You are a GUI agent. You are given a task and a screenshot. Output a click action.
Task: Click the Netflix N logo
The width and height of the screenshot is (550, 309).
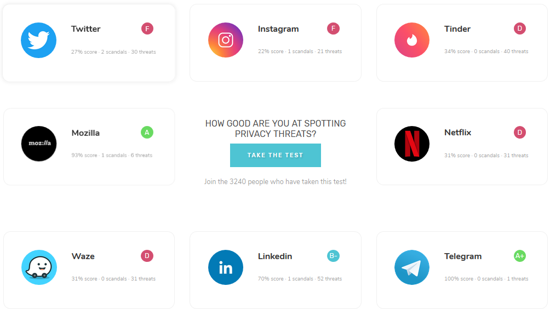412,144
